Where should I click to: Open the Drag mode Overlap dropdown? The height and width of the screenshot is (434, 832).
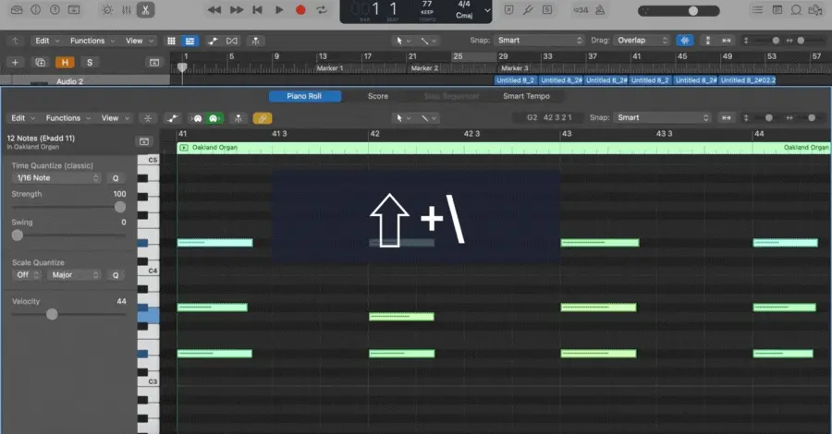(642, 41)
